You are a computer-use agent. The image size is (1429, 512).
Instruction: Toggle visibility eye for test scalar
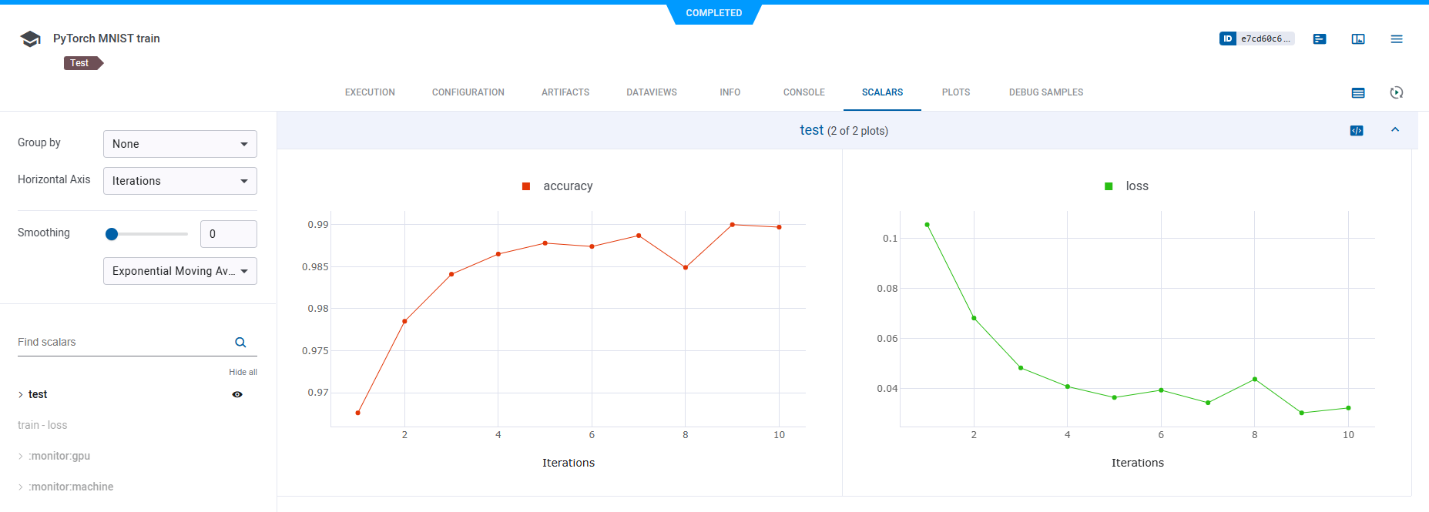click(x=237, y=394)
